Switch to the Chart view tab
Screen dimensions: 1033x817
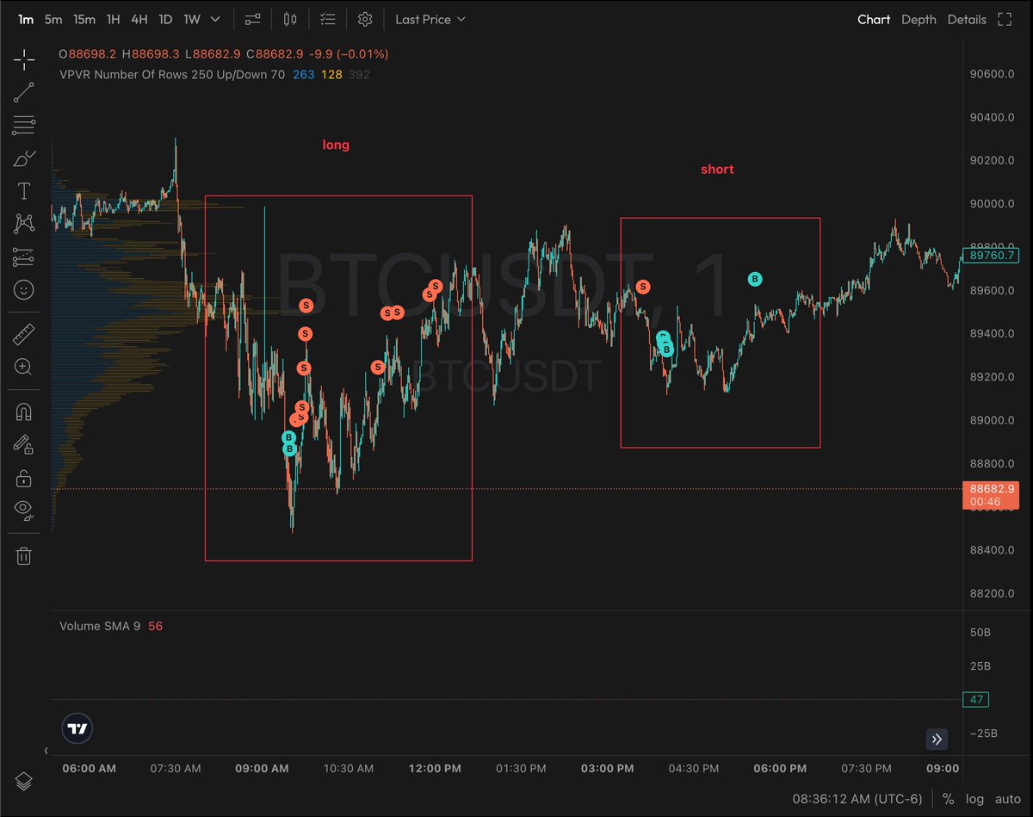coord(874,19)
